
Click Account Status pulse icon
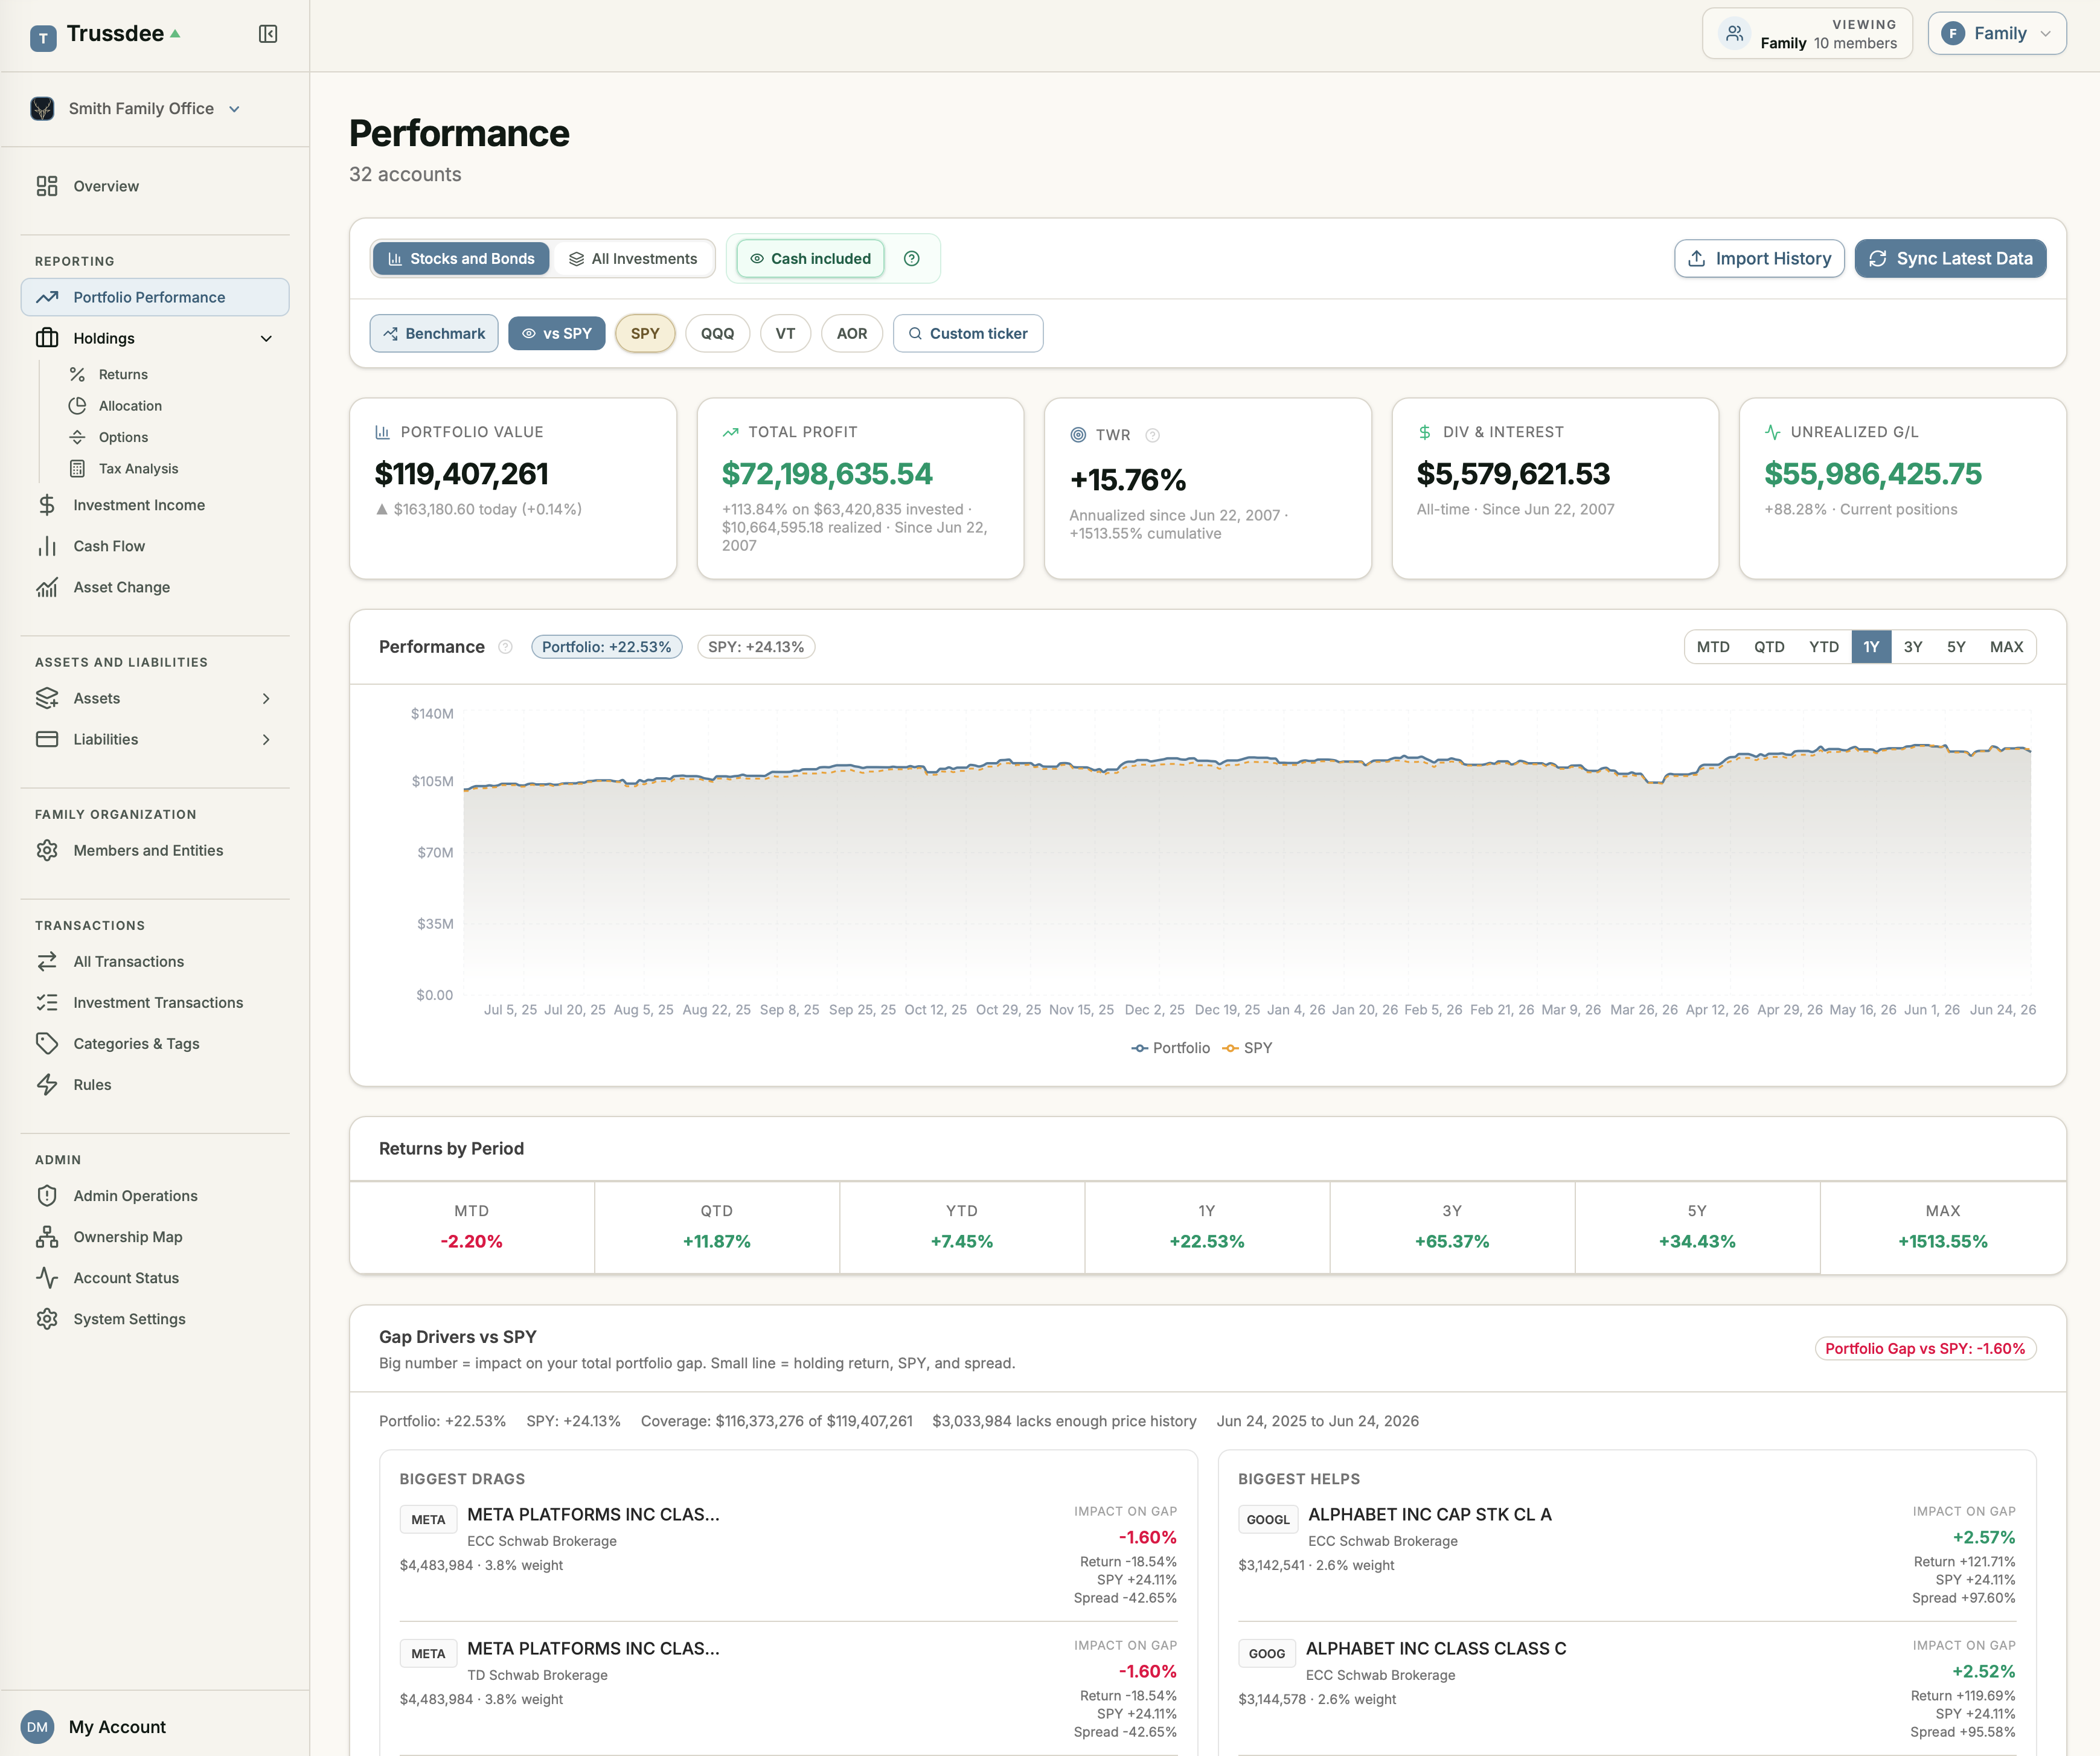point(47,1277)
